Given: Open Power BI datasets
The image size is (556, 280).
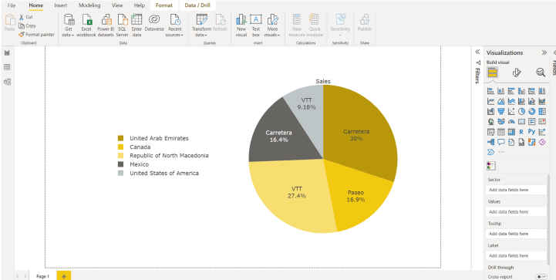Looking at the screenshot, I should coord(106,25).
